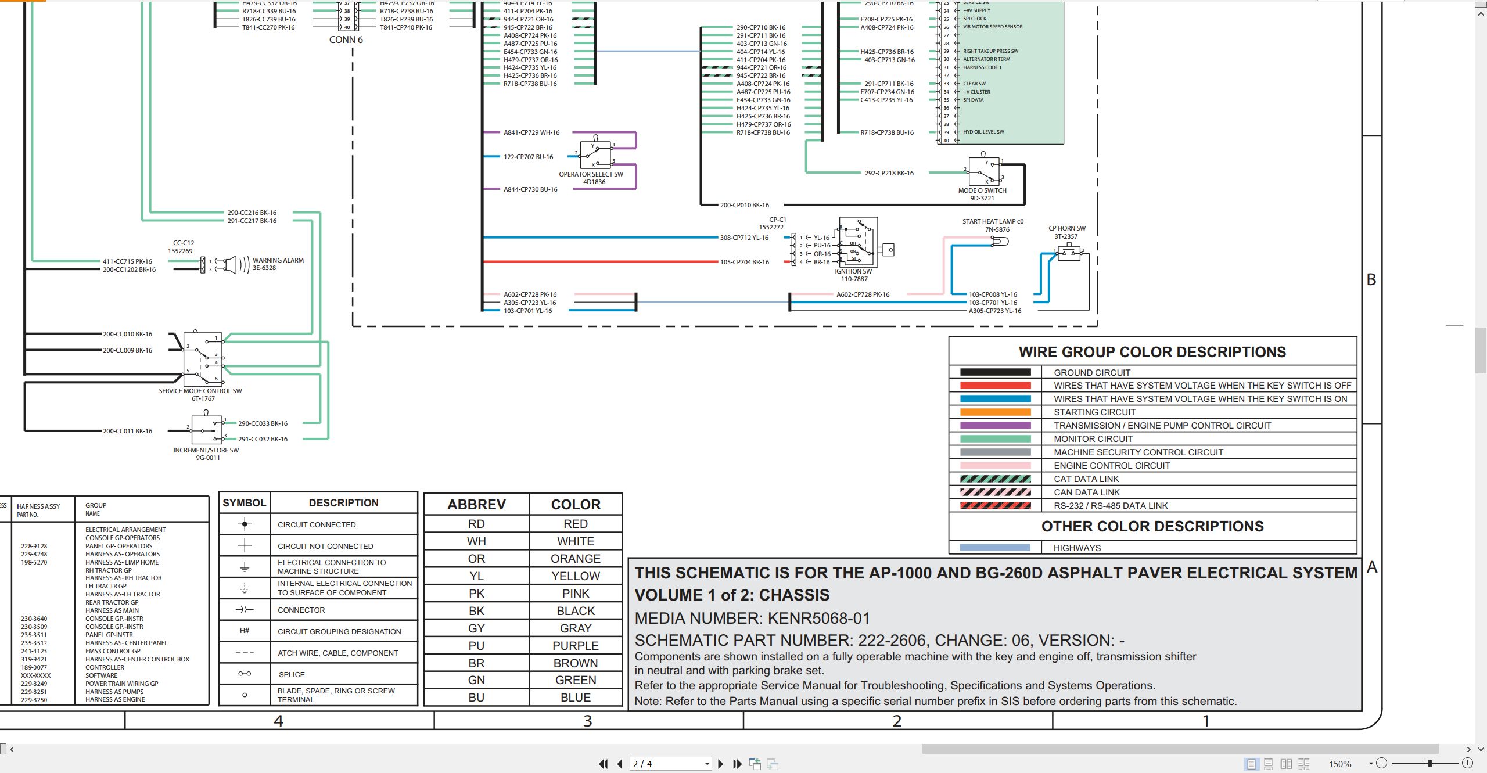Click the CP HORN SW symbol
This screenshot has height=773, width=1487.
(1069, 251)
